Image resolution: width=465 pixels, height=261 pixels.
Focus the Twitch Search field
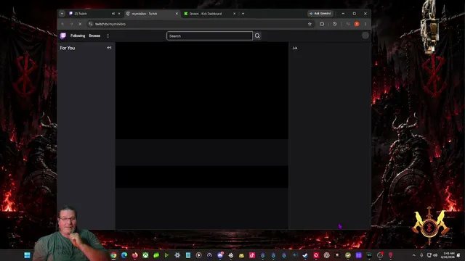point(209,36)
